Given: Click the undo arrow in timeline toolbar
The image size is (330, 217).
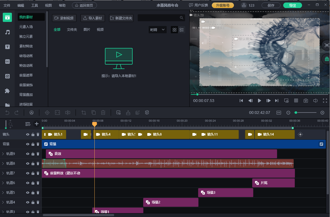Looking at the screenshot, I should click(7, 113).
